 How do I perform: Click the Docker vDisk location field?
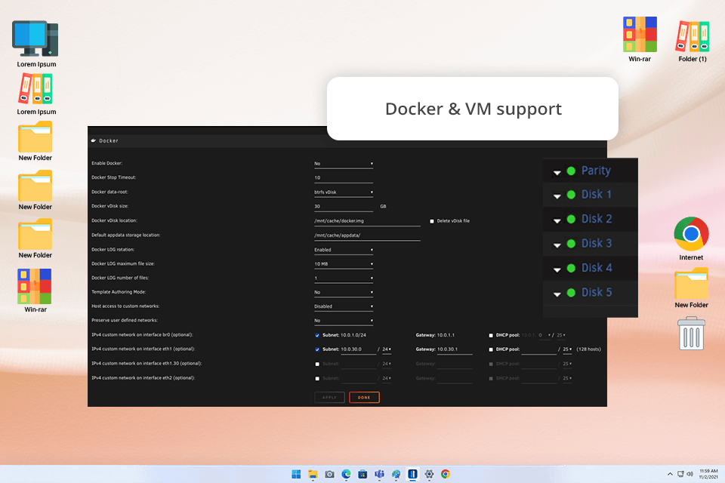point(367,221)
